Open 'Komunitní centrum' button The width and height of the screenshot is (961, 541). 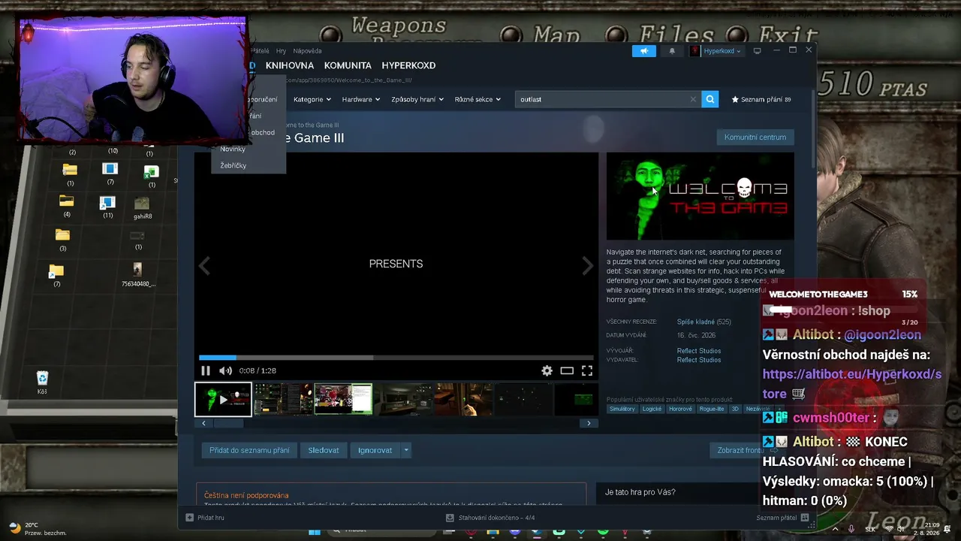click(x=755, y=137)
